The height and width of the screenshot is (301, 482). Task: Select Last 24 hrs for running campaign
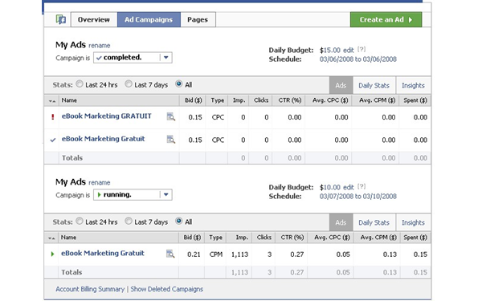tap(80, 221)
